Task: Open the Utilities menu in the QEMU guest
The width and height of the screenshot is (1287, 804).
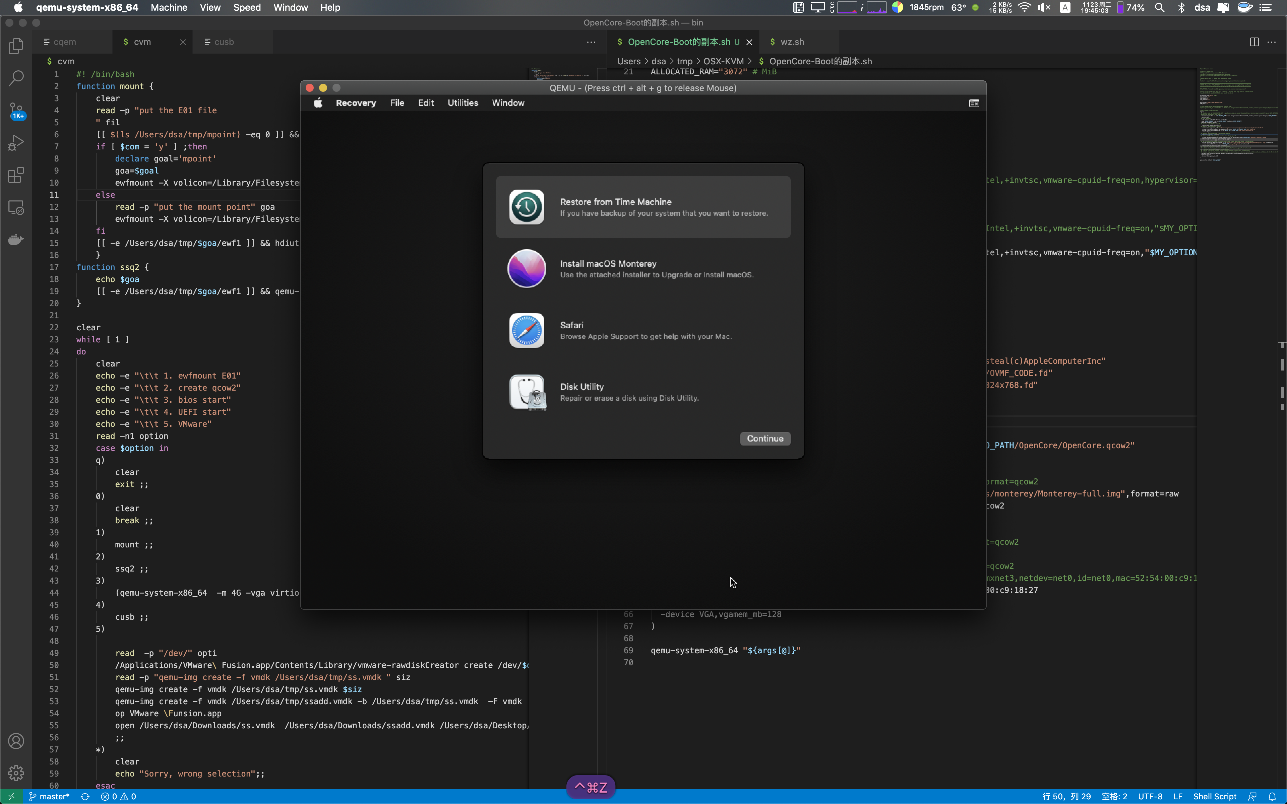Action: tap(463, 103)
